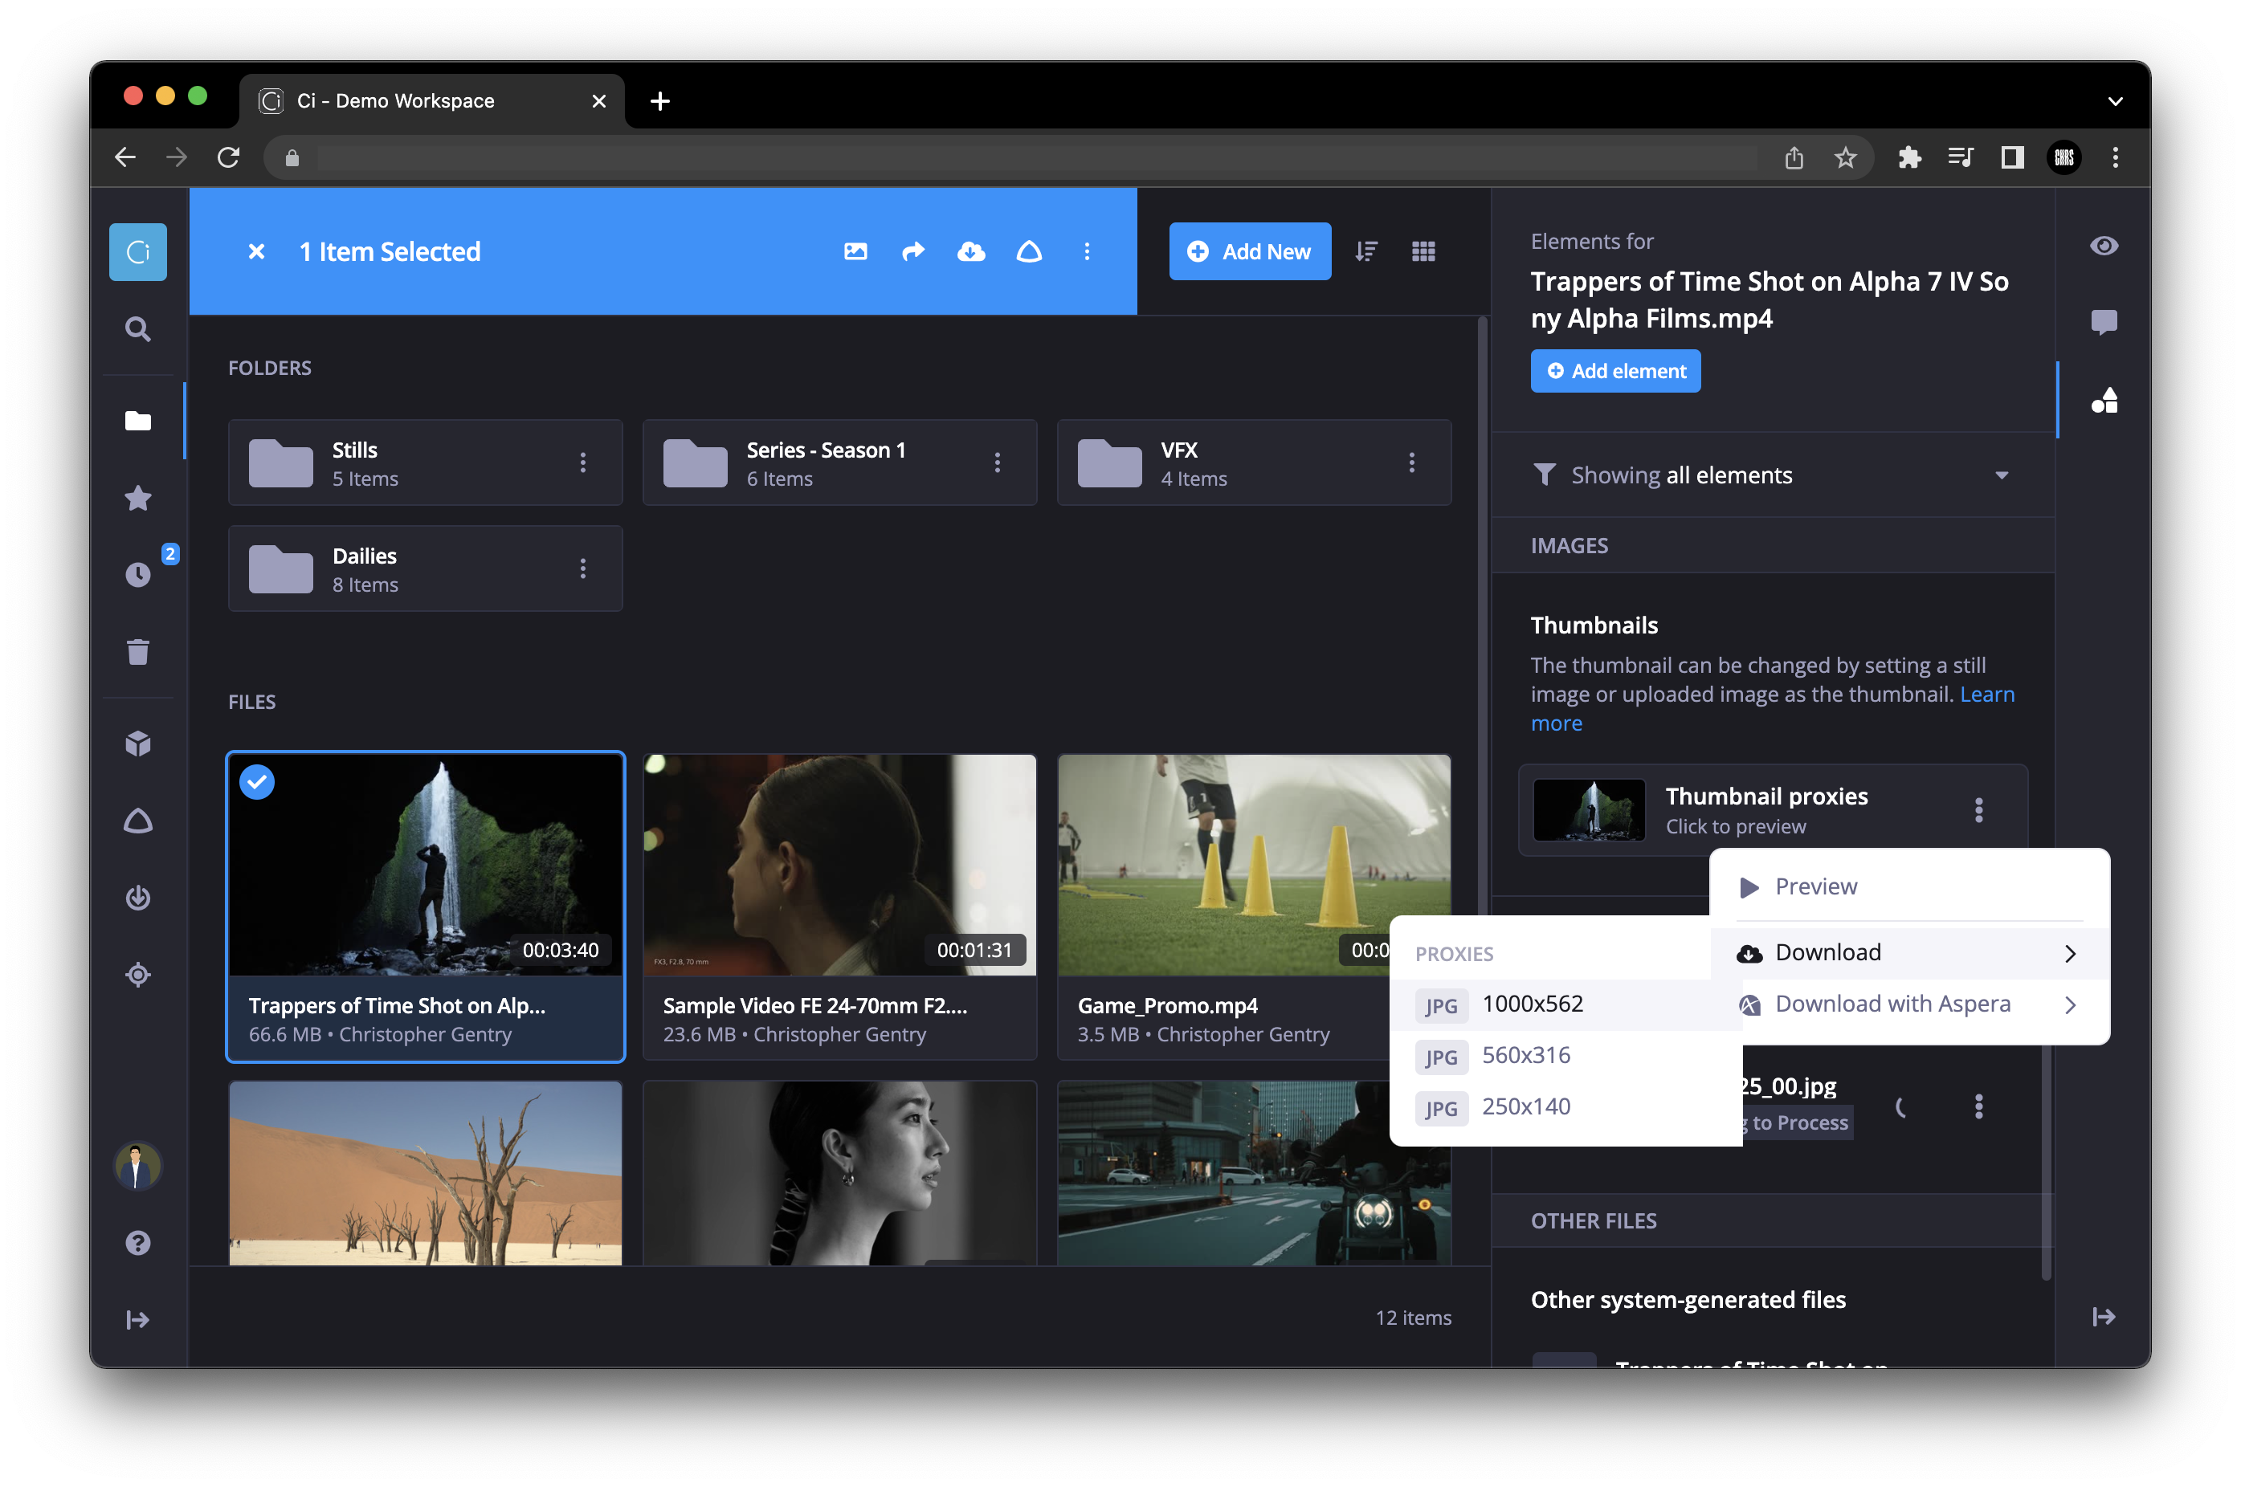2241x1487 pixels.
Task: Follow the Learn more link
Action: 1986,695
